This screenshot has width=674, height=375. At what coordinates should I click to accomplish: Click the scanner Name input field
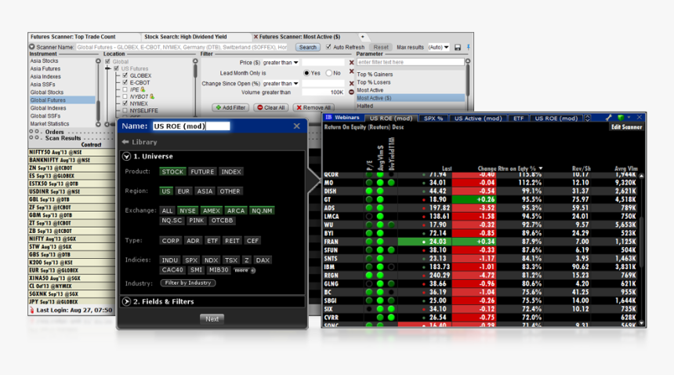(191, 126)
